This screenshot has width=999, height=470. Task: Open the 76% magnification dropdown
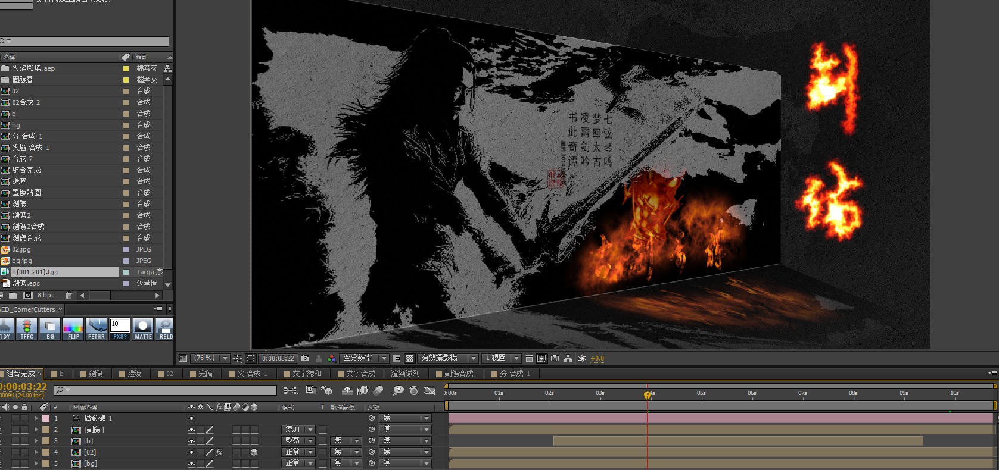pos(211,358)
